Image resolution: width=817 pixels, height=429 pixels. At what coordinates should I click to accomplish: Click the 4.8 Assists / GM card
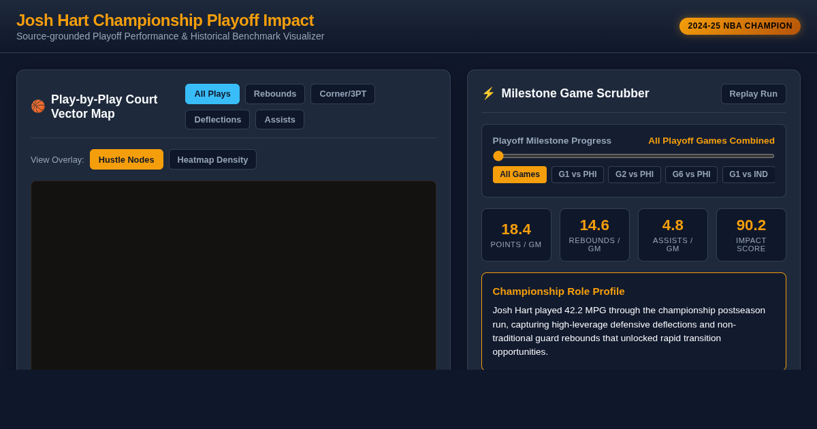[x=673, y=235]
